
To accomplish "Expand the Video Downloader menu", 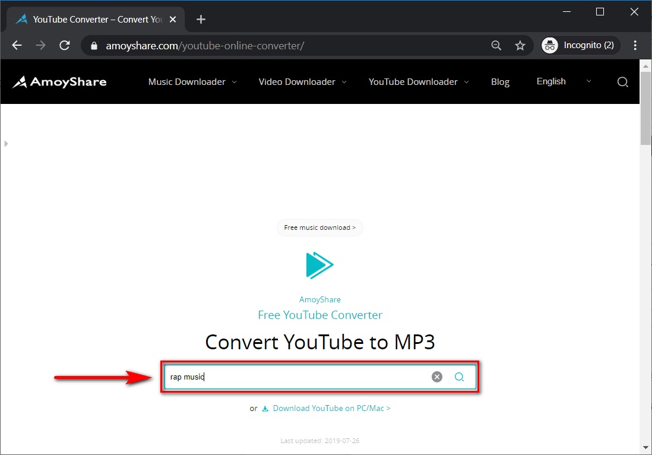I will point(302,82).
